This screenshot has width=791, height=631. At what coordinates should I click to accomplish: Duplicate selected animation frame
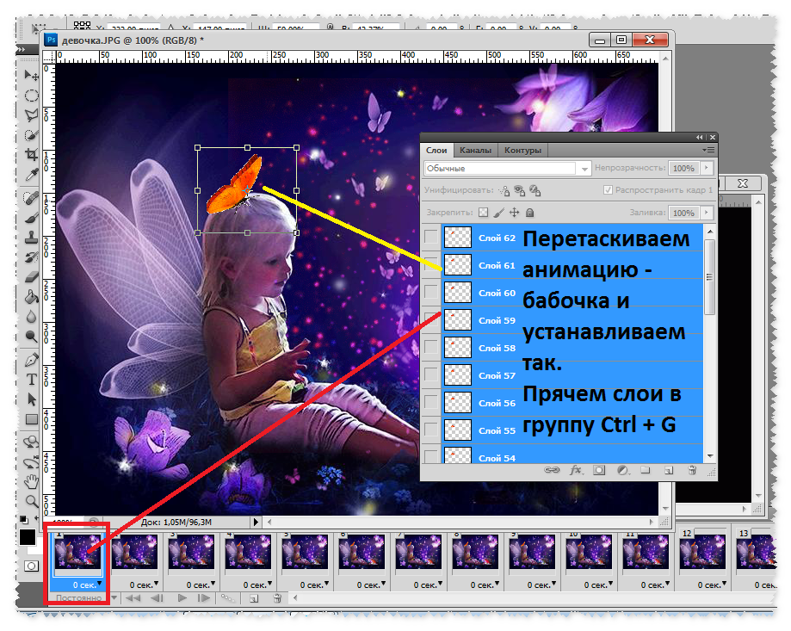click(x=254, y=598)
